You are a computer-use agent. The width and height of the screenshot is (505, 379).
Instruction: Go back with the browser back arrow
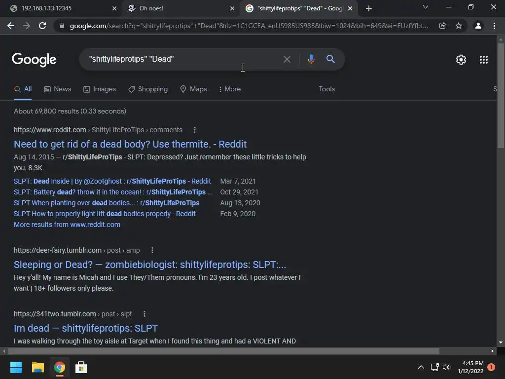(11, 26)
